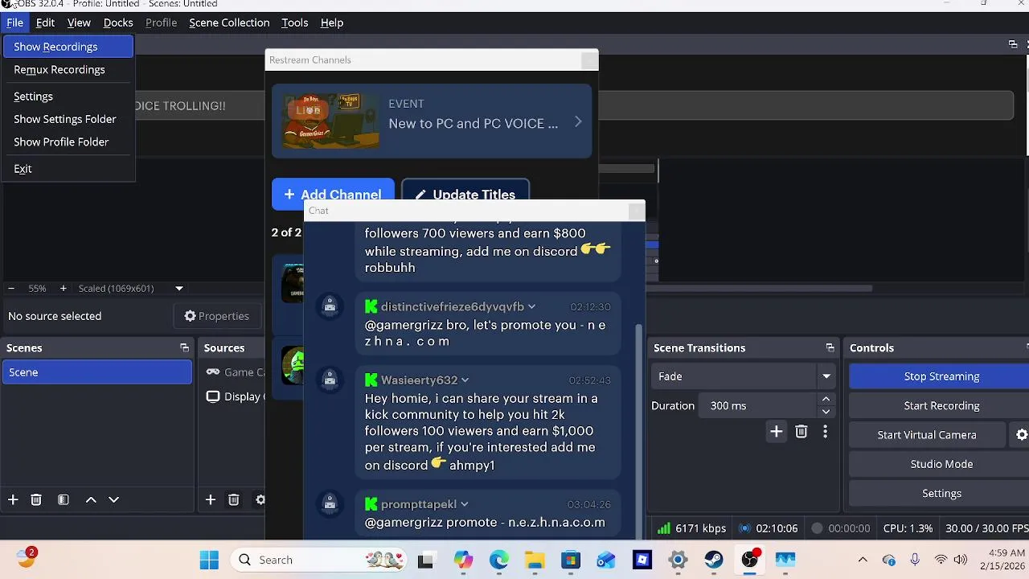Click the Duration 300 ms field
This screenshot has width=1029, height=579.
(x=760, y=406)
